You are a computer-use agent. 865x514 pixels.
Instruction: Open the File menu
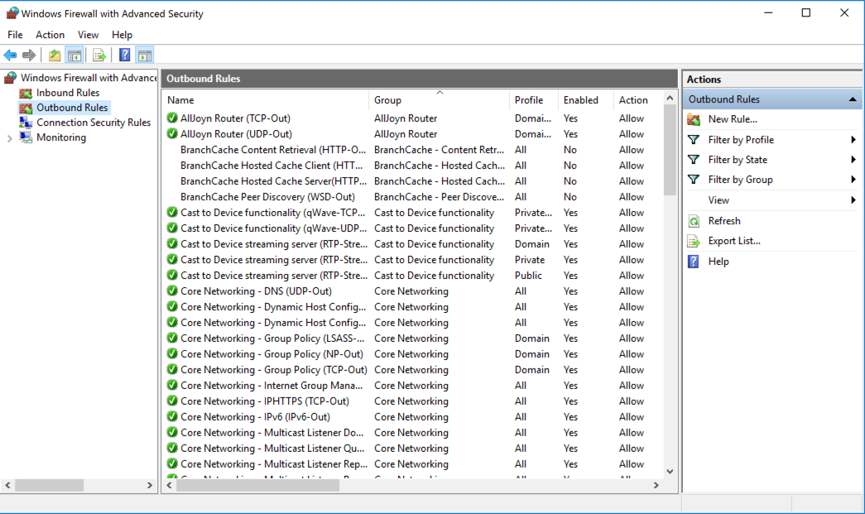click(x=15, y=35)
